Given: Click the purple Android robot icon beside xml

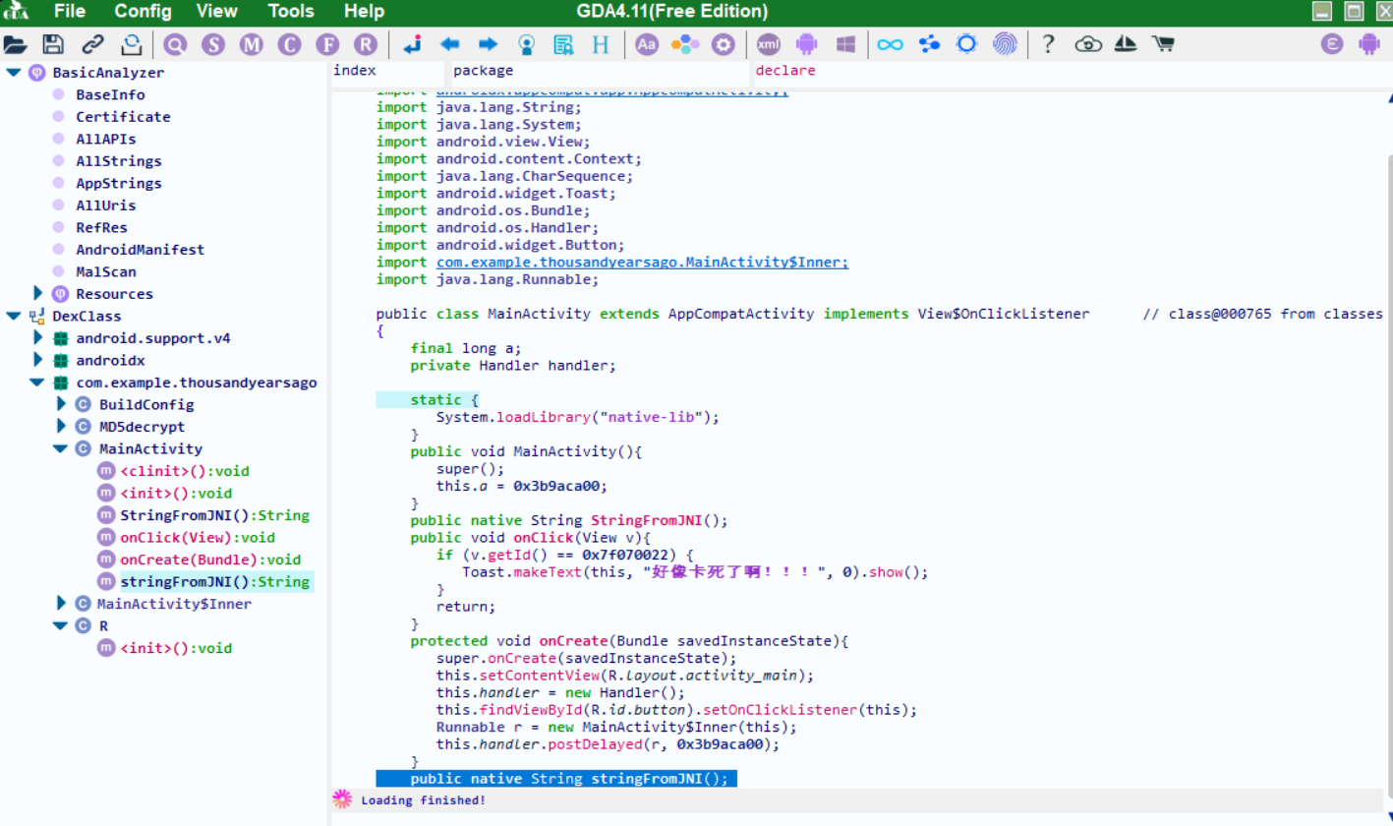Looking at the screenshot, I should (807, 44).
